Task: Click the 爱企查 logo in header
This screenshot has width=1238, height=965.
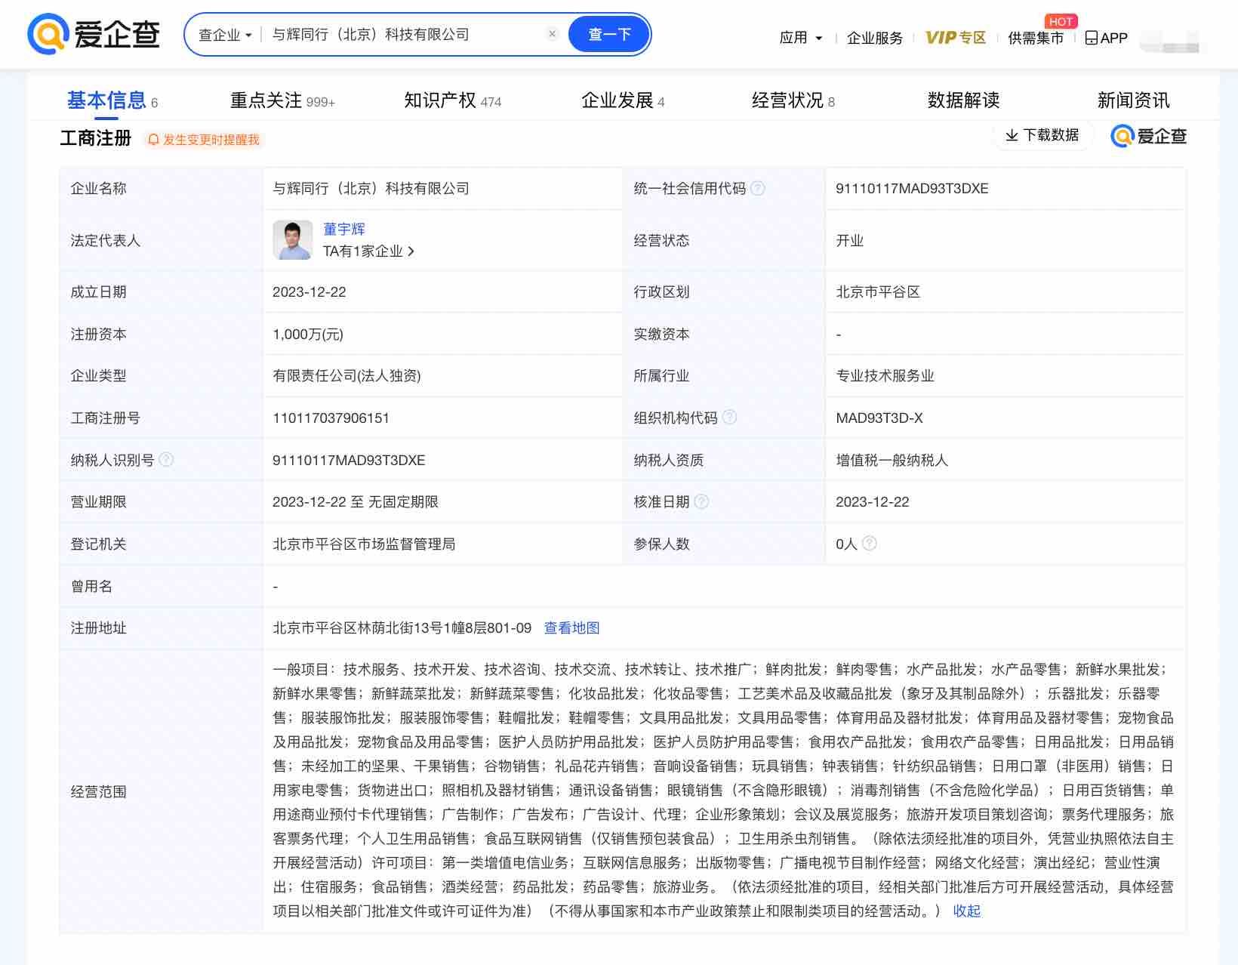Action: click(x=94, y=35)
